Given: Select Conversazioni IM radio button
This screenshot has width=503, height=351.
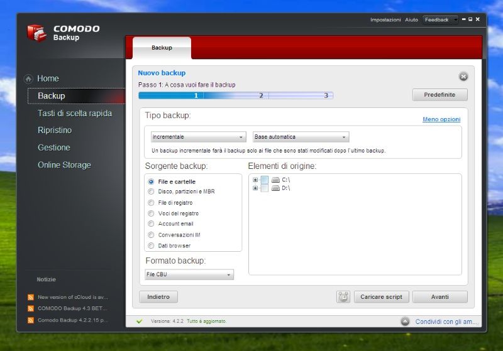Looking at the screenshot, I should tap(151, 235).
